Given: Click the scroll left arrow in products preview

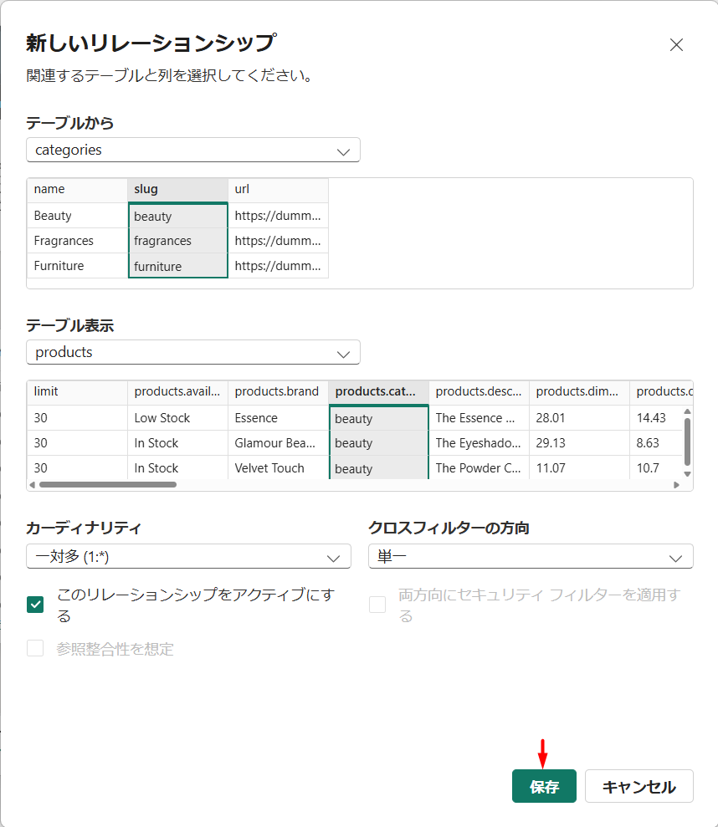Looking at the screenshot, I should pyautogui.click(x=33, y=484).
